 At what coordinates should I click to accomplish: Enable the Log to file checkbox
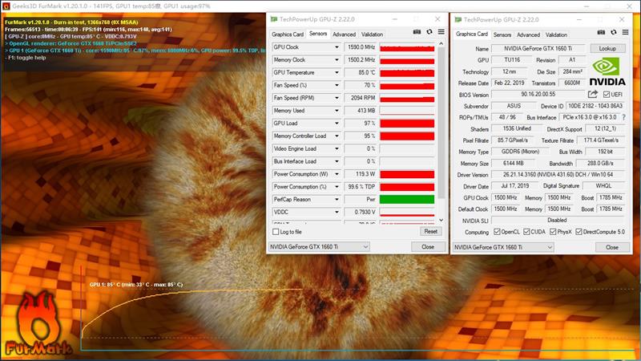pyautogui.click(x=276, y=231)
